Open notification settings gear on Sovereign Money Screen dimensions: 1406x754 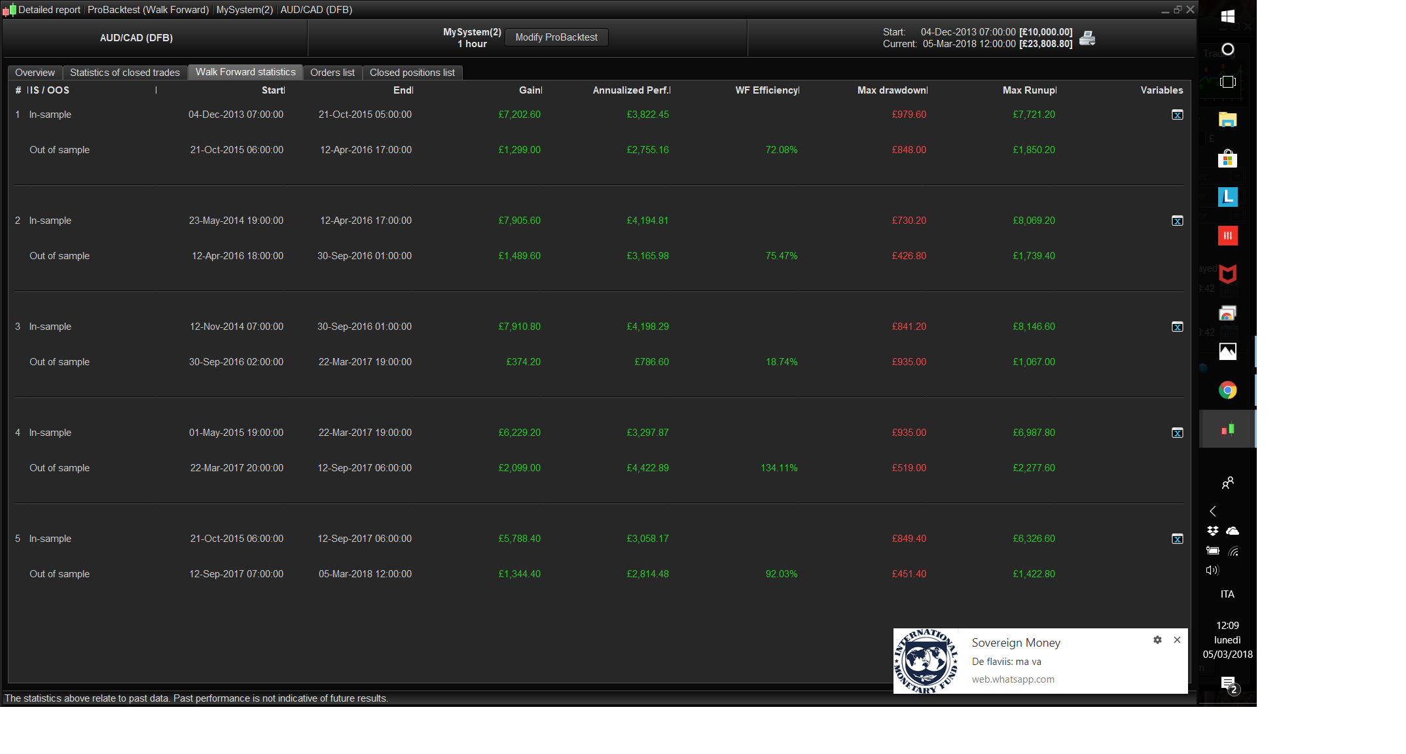tap(1157, 640)
